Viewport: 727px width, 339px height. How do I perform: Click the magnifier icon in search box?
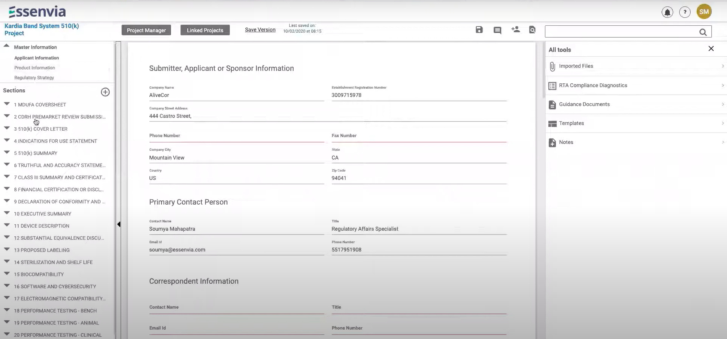pos(703,32)
